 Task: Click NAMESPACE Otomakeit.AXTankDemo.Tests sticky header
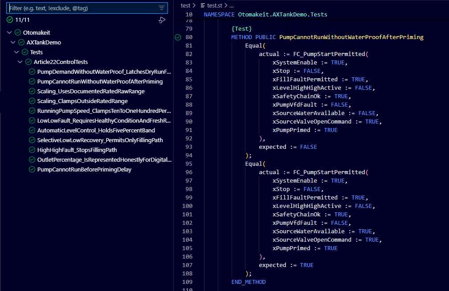click(x=265, y=14)
